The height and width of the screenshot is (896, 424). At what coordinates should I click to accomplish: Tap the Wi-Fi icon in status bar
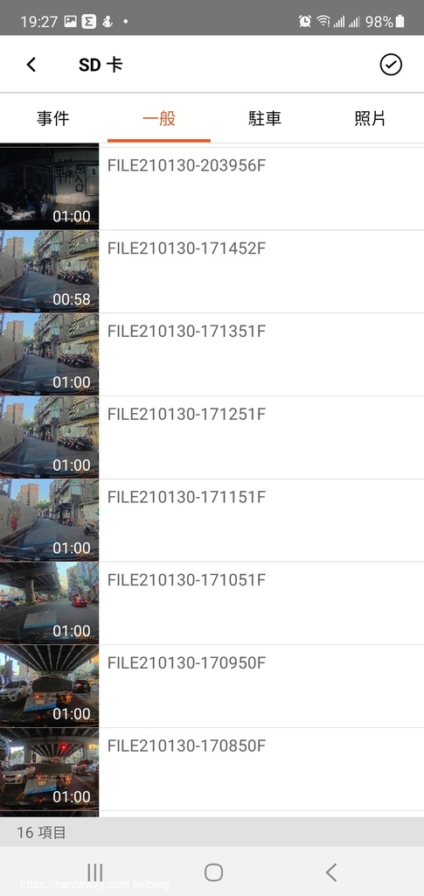[323, 22]
